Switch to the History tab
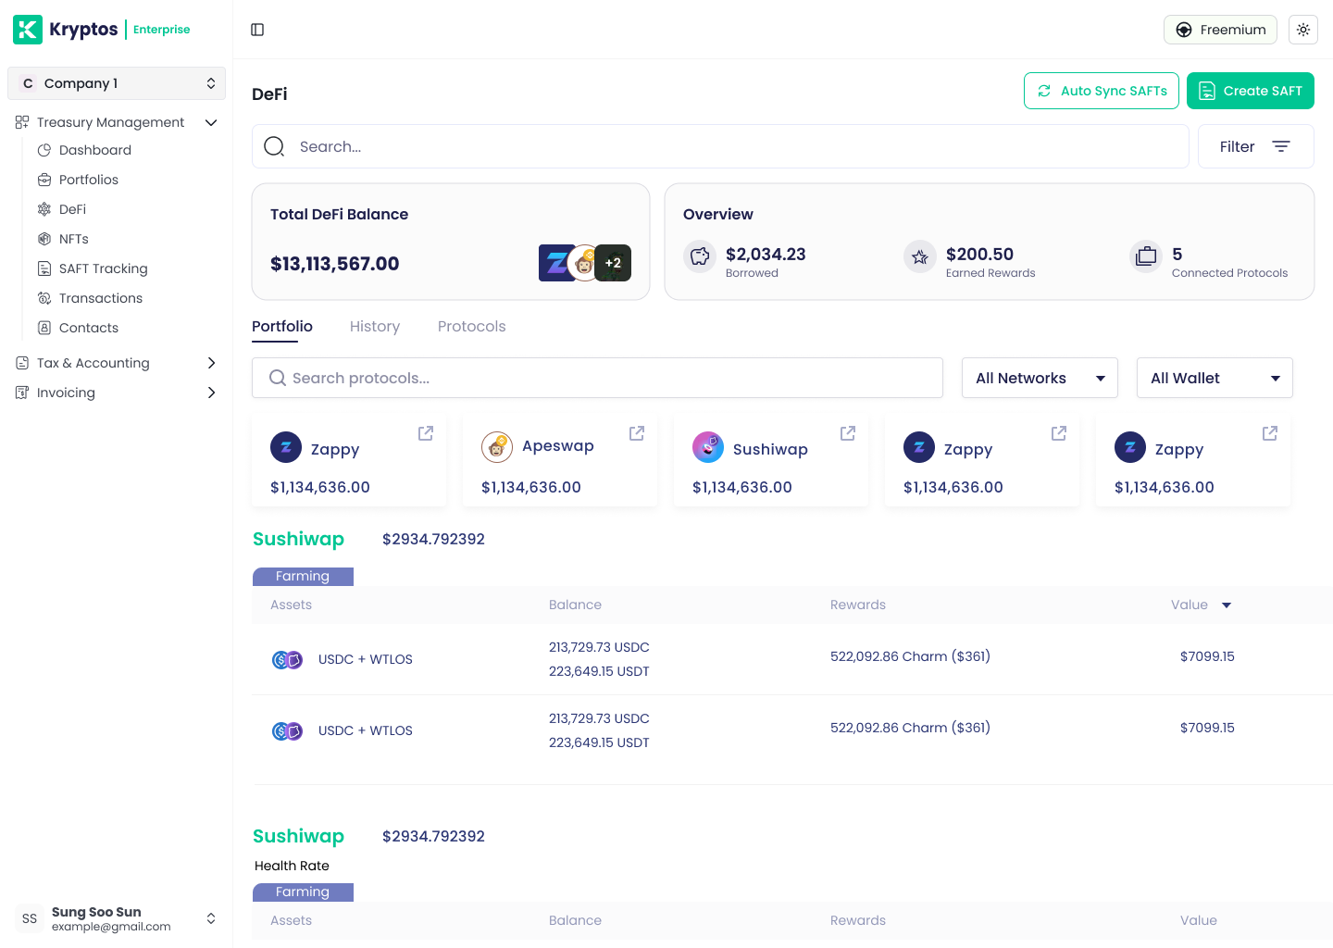 point(375,326)
